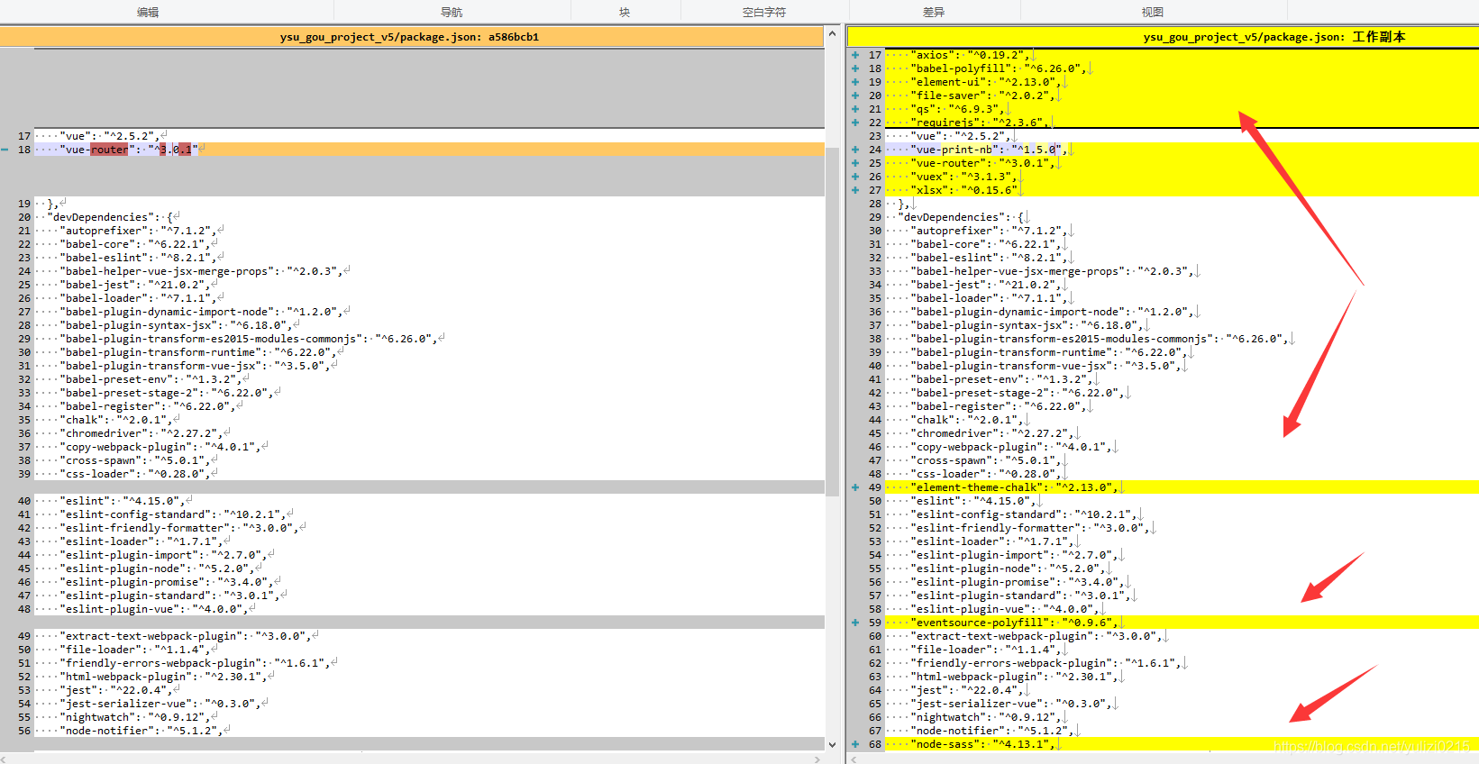Click right pane "friendly-errors-webpack-plugin" line
Image resolution: width=1479 pixels, height=764 pixels.
click(x=1182, y=663)
